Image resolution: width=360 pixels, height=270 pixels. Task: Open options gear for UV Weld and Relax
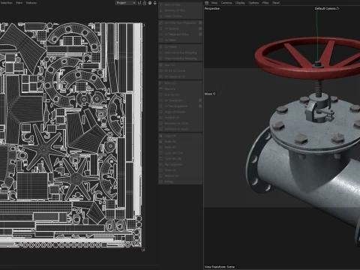(x=200, y=34)
